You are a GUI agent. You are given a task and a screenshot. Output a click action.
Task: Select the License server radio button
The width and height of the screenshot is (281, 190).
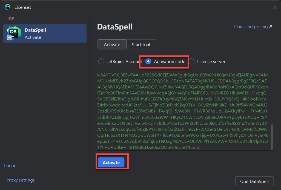(192, 62)
